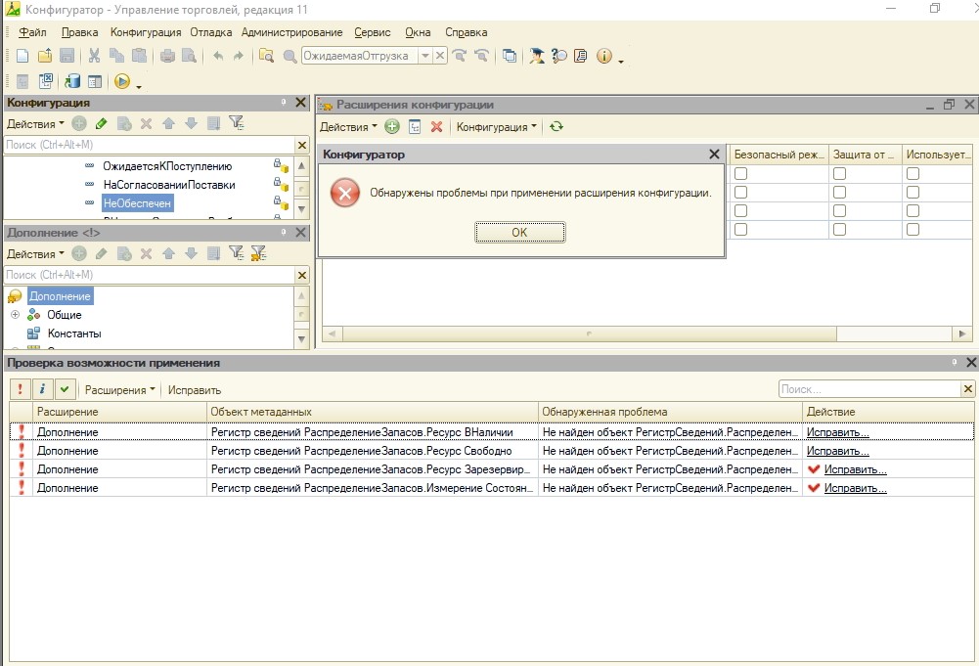Click red Delete X in Расширения конфигурации toolbar
979x666 pixels.
436,127
